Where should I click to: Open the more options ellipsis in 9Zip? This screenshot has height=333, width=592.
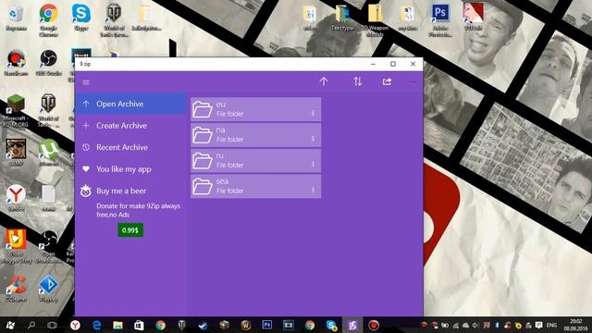tap(413, 82)
